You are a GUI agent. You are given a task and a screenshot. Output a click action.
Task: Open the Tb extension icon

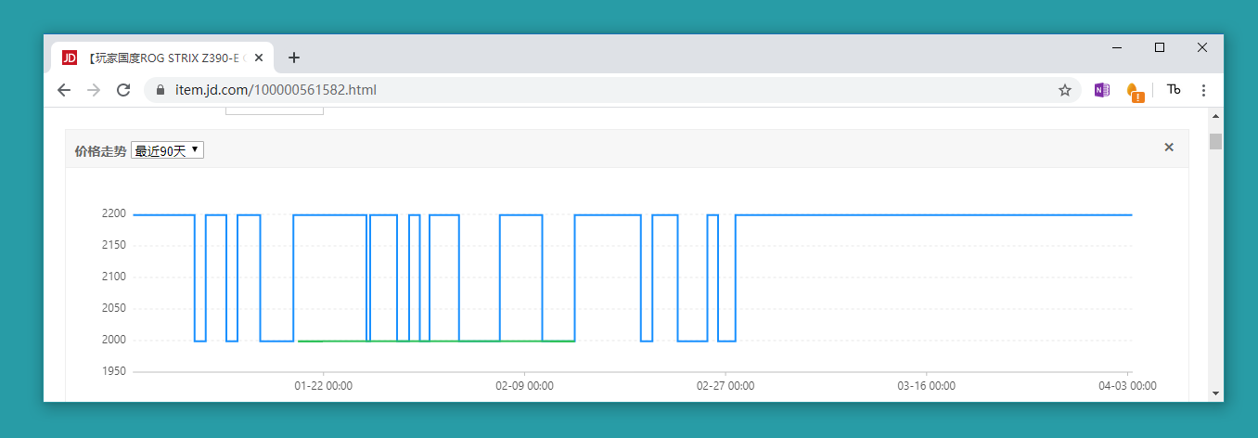click(1174, 90)
